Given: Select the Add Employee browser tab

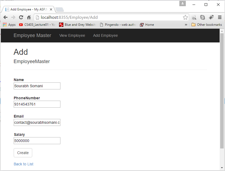Looking at the screenshot, I should [28, 9].
